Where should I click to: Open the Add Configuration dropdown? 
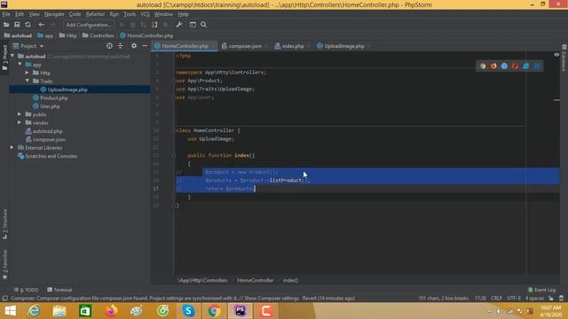[89, 25]
